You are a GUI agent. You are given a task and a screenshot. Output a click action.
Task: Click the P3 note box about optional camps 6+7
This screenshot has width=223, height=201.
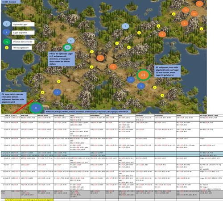[62, 59]
